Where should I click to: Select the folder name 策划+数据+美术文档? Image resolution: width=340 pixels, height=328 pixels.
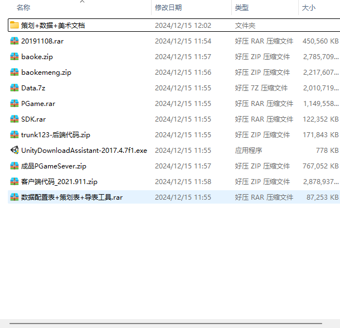pyautogui.click(x=53, y=26)
